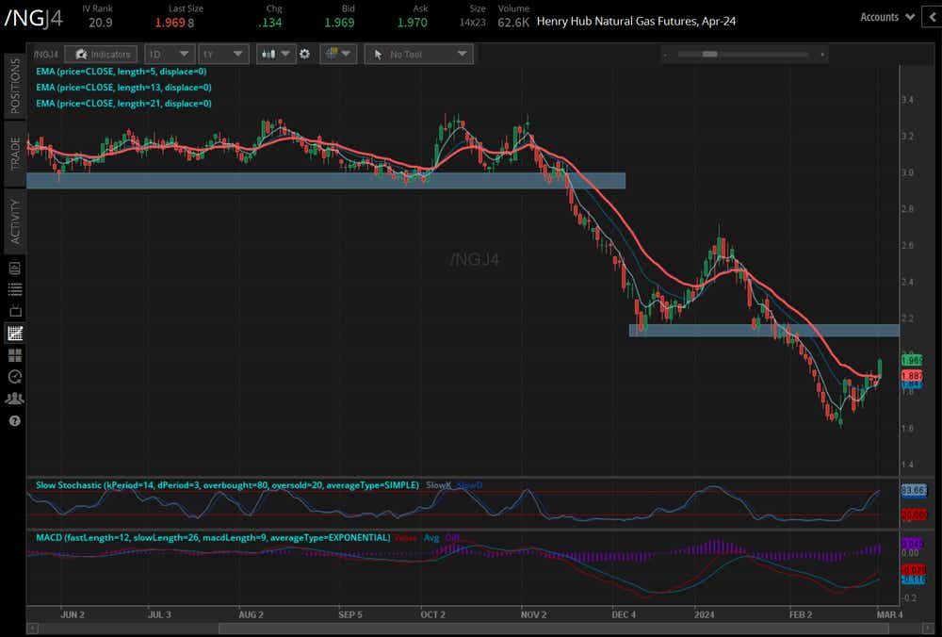Screen dimensions: 942x637
Task: Click the zoom slider above the chart
Action: tap(744, 55)
